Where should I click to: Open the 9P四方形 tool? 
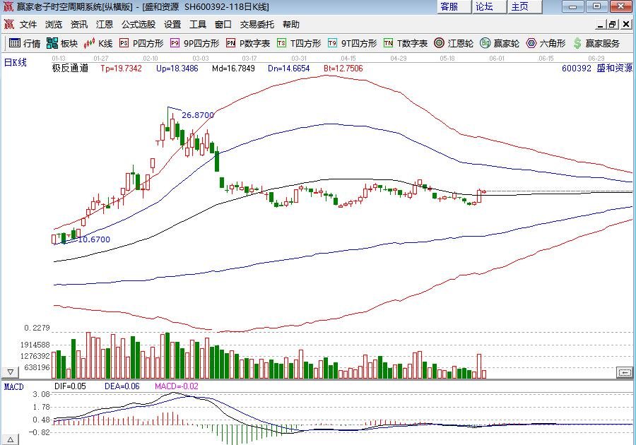(x=195, y=43)
